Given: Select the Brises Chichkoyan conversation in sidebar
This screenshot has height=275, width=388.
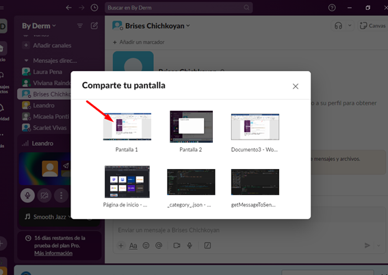Looking at the screenshot, I should [44, 94].
